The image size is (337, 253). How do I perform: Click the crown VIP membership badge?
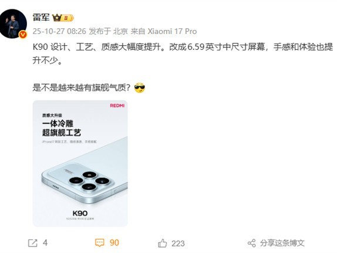(x=63, y=18)
